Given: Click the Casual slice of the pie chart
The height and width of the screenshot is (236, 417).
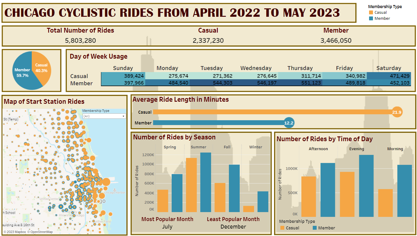Looking at the screenshot, I should click(x=41, y=66).
